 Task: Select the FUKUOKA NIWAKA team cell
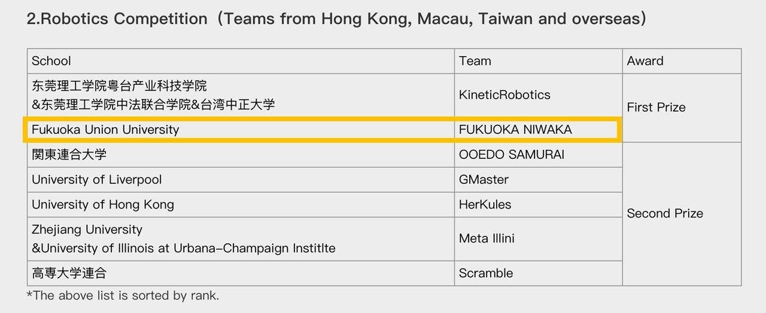(515, 130)
